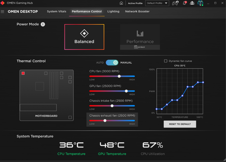
Task: Toggle Thermal Control Auto/Manual switch
Action: [x=112, y=62]
